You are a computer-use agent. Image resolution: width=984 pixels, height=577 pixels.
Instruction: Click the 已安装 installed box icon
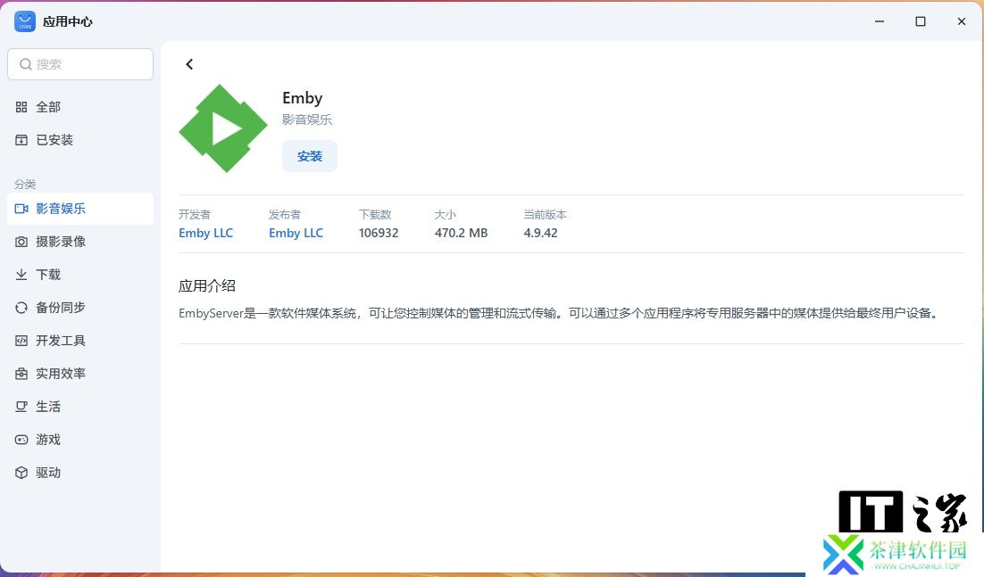(21, 140)
